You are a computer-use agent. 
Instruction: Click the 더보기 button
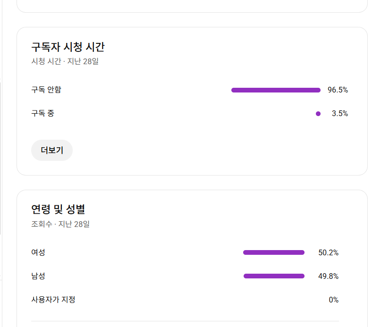tap(52, 151)
